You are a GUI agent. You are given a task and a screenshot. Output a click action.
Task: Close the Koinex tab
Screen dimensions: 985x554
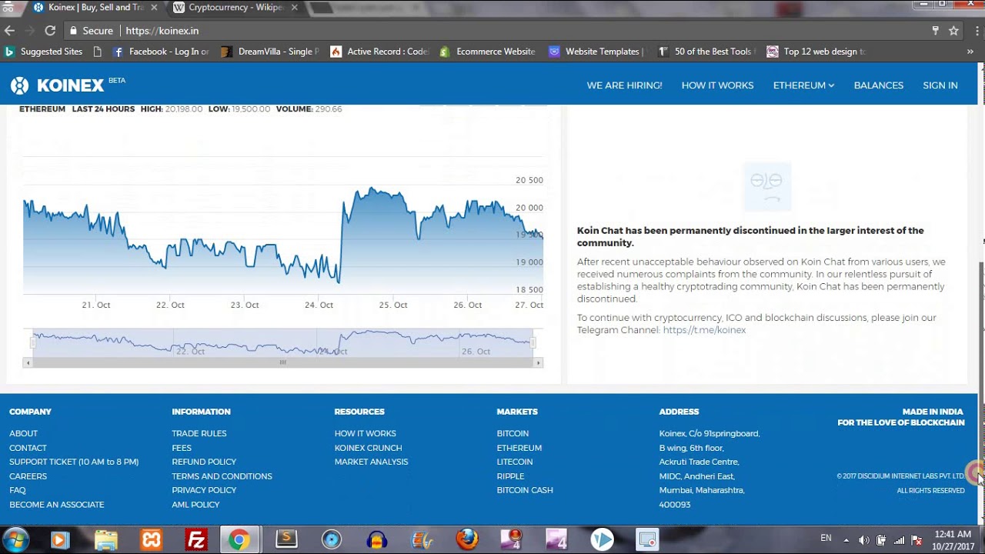(154, 8)
